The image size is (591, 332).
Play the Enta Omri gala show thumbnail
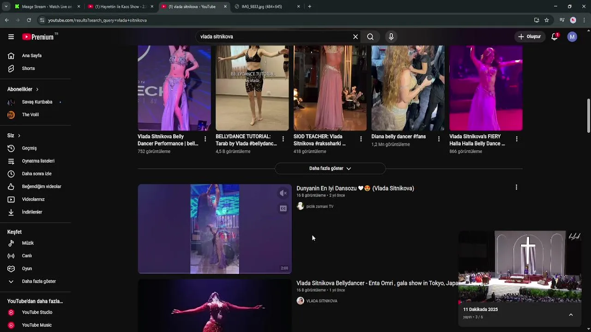click(x=215, y=306)
